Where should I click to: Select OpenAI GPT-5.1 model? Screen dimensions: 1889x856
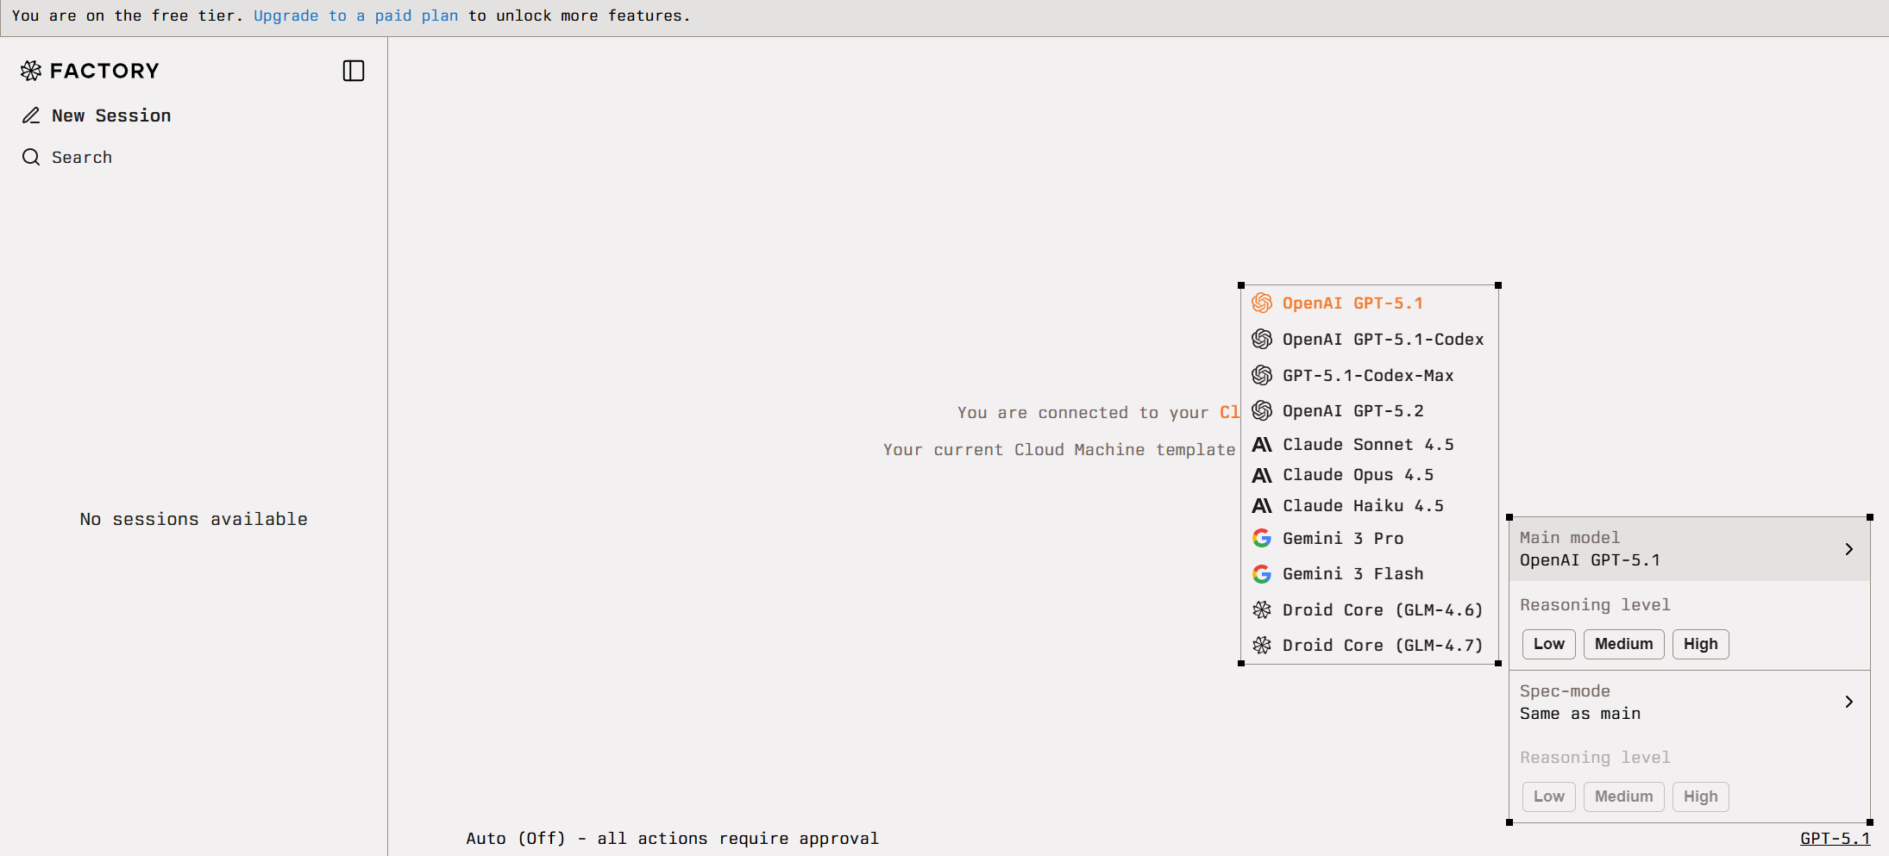click(1369, 303)
